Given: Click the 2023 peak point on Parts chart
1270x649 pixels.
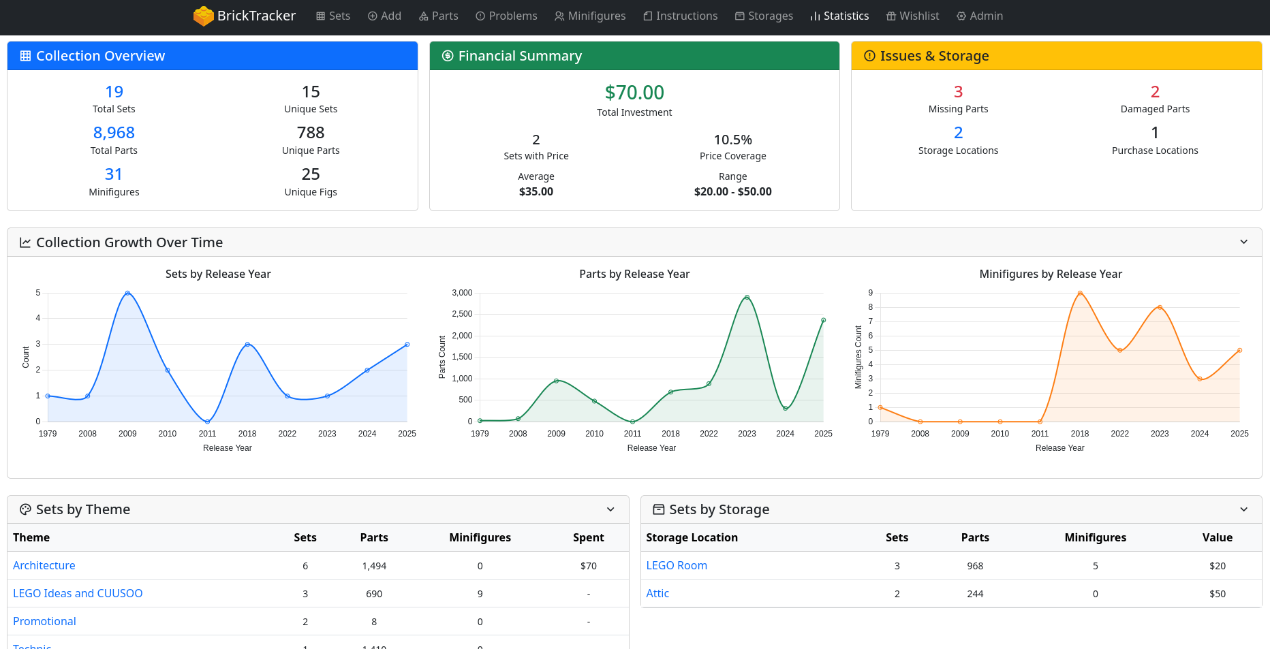Looking at the screenshot, I should point(747,298).
